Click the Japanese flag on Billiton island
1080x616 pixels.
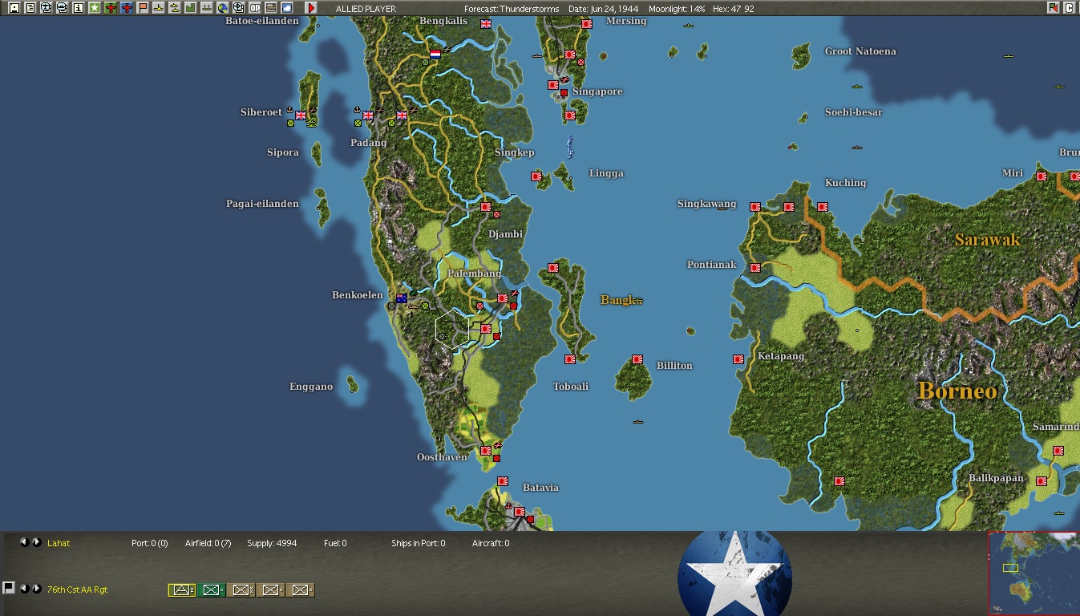pos(637,359)
